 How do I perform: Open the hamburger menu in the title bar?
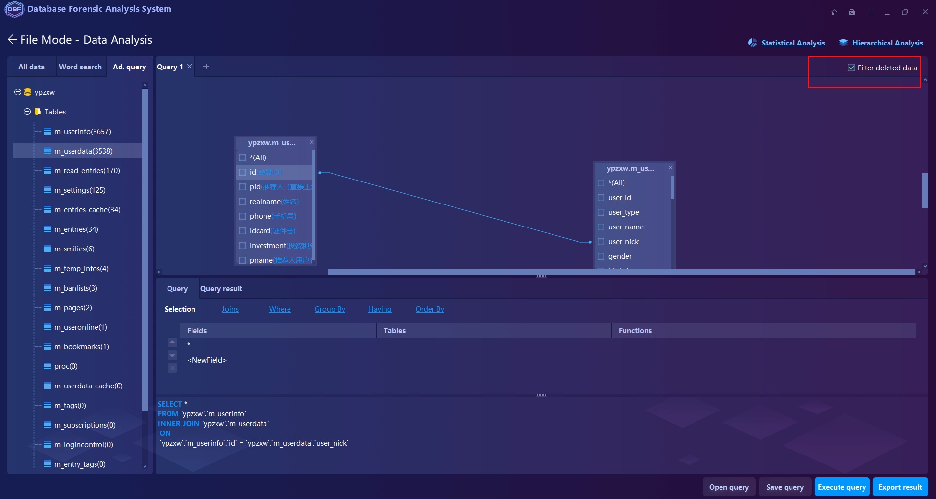click(870, 12)
